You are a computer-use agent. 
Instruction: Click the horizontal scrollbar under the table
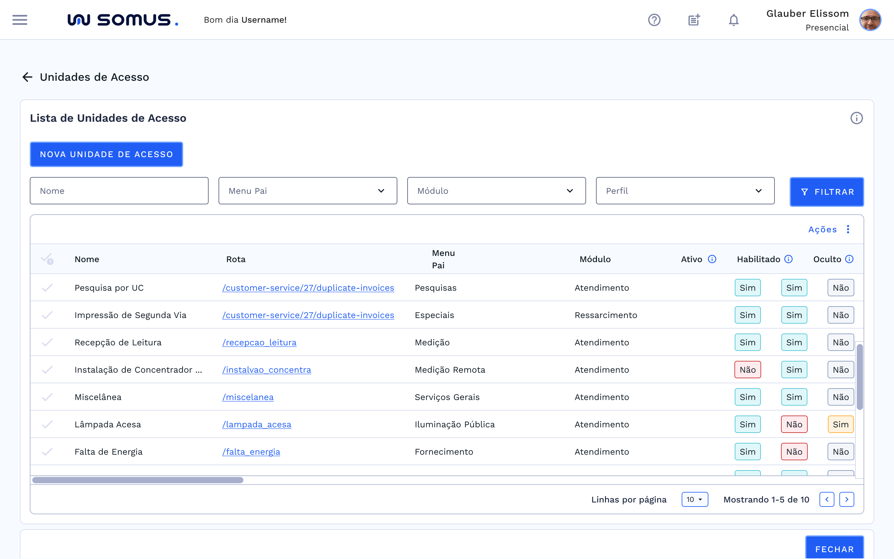[138, 480]
